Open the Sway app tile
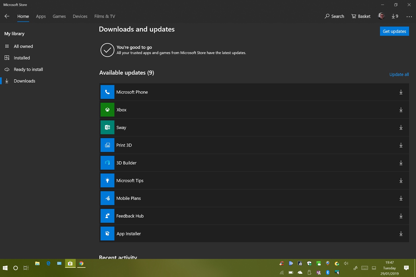The width and height of the screenshot is (416, 277). [107, 127]
